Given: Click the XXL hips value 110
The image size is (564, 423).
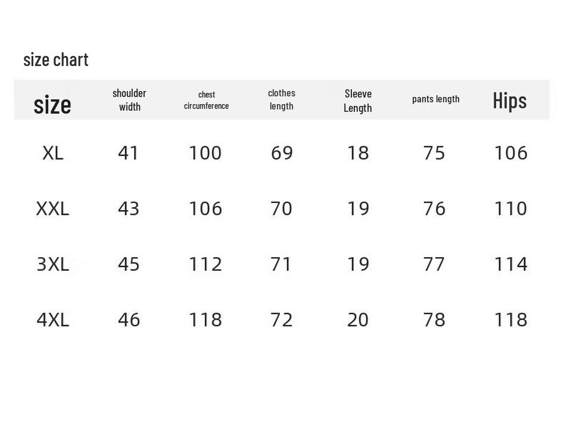Looking at the screenshot, I should point(510,209).
